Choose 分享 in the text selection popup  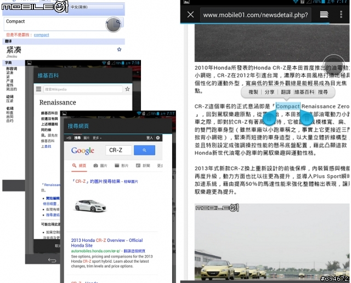[x=269, y=92]
